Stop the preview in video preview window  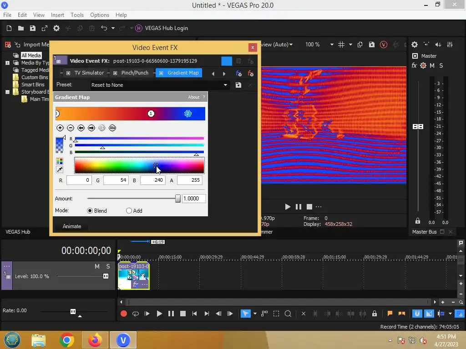(309, 207)
